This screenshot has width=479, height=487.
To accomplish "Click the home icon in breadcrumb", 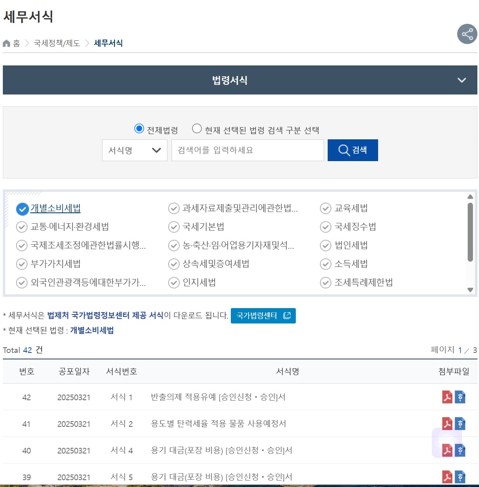I will coord(7,43).
